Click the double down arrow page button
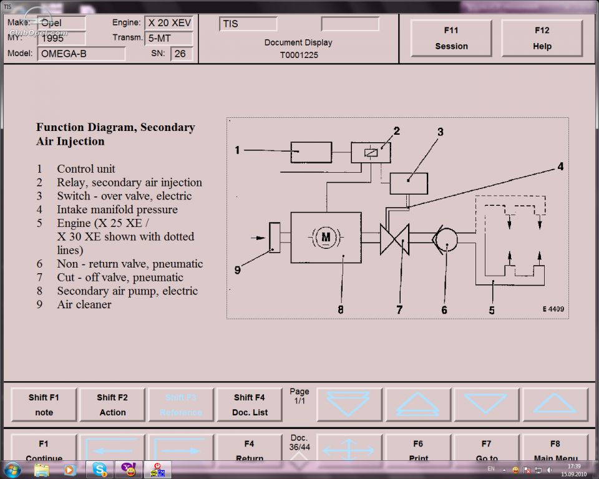 [x=349, y=405]
